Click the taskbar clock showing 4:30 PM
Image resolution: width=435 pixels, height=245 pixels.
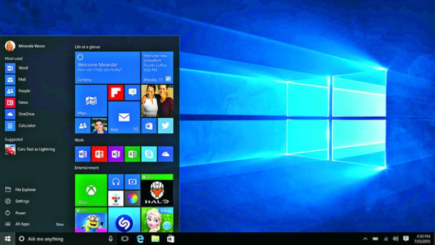click(x=423, y=239)
